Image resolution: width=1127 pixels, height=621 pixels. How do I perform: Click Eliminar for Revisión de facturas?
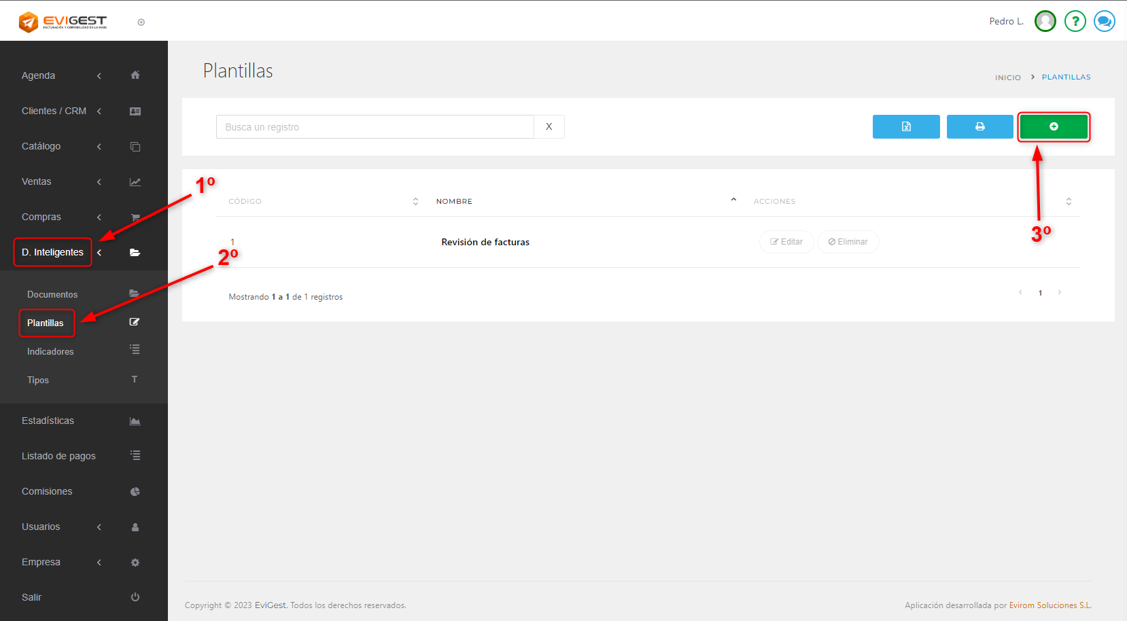click(848, 242)
